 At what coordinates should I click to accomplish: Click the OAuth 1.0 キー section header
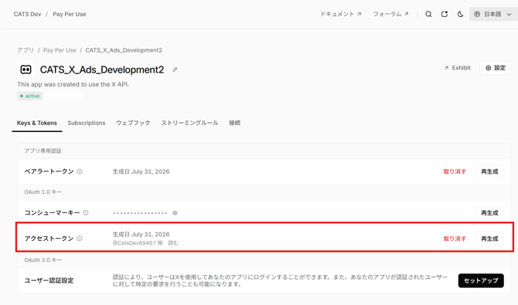43,192
